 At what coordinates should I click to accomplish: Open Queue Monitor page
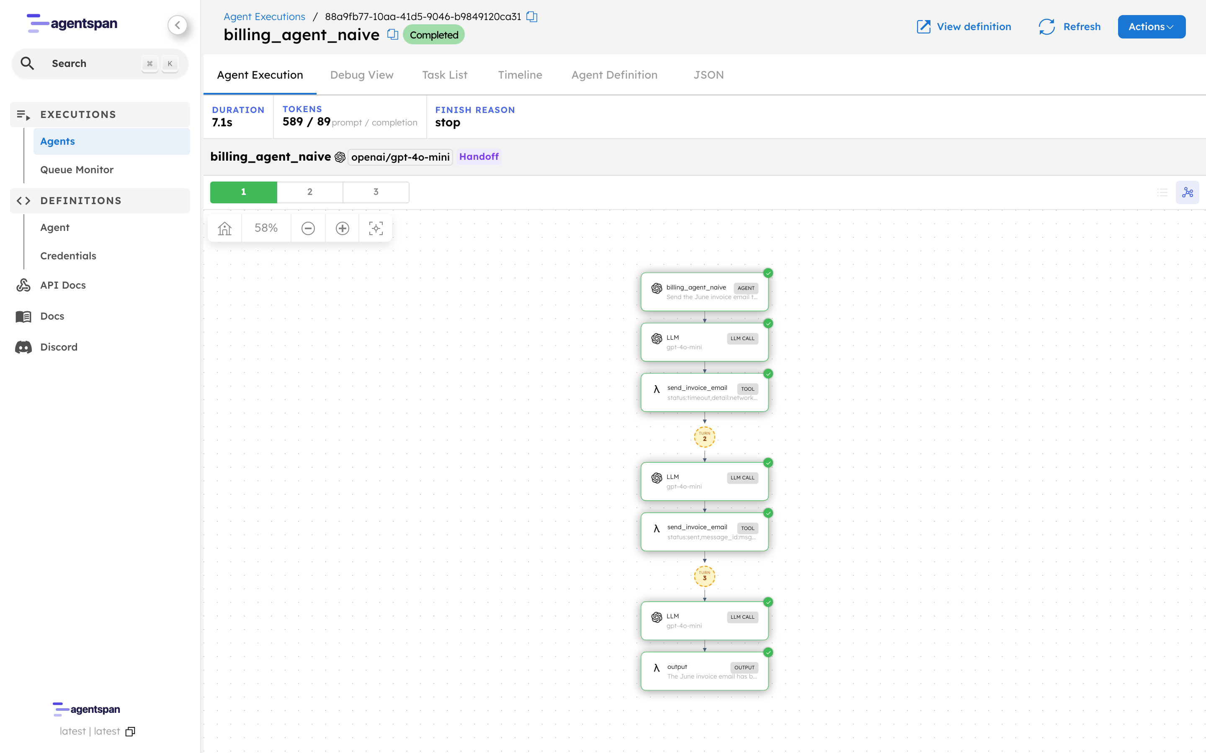point(77,170)
